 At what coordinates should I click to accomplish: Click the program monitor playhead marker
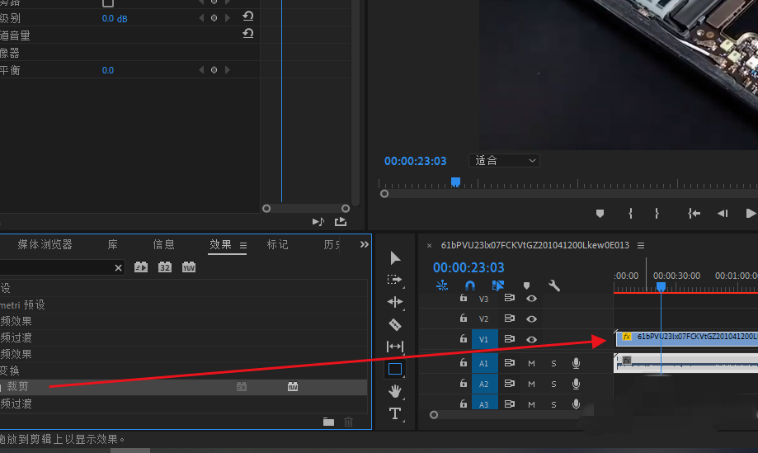[455, 182]
